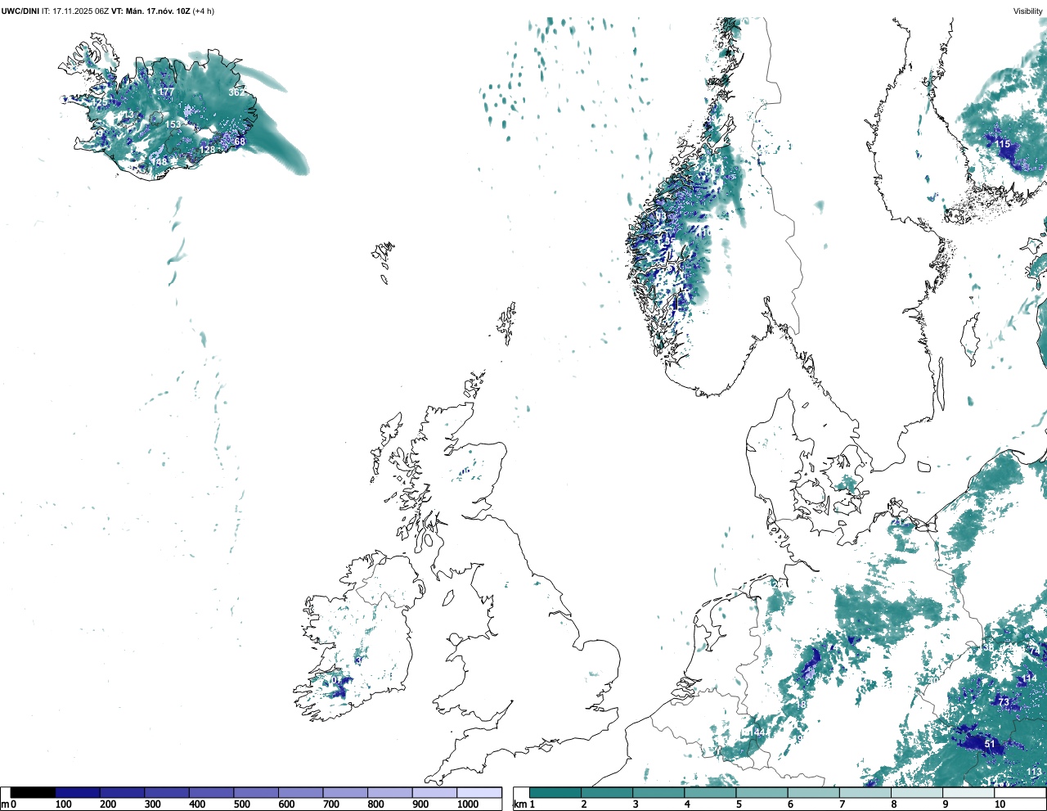Click the '18' value over Germany
This screenshot has width=1047, height=811.
[802, 705]
